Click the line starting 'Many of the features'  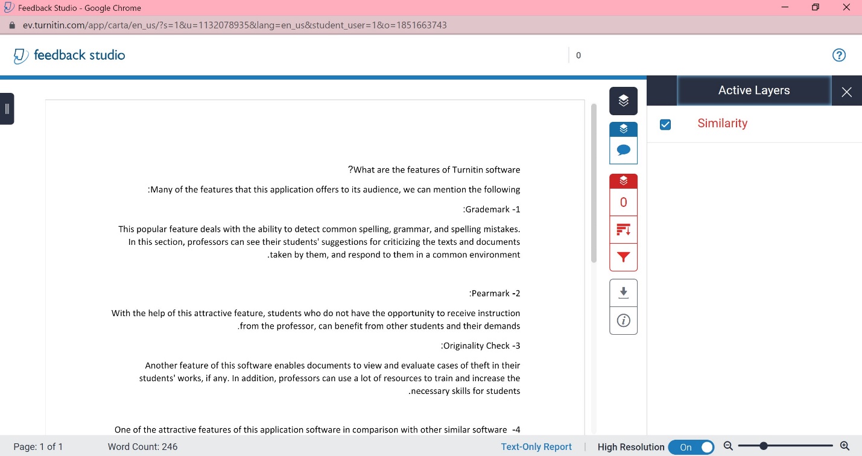pyautogui.click(x=334, y=189)
